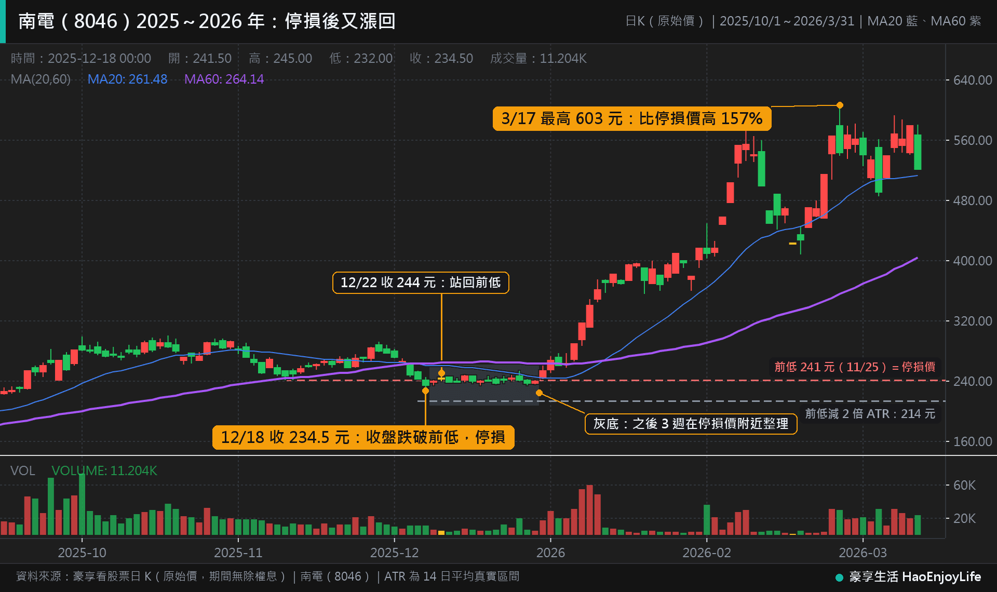
Task: Click the 560.00 price axis label
Action: coord(973,140)
